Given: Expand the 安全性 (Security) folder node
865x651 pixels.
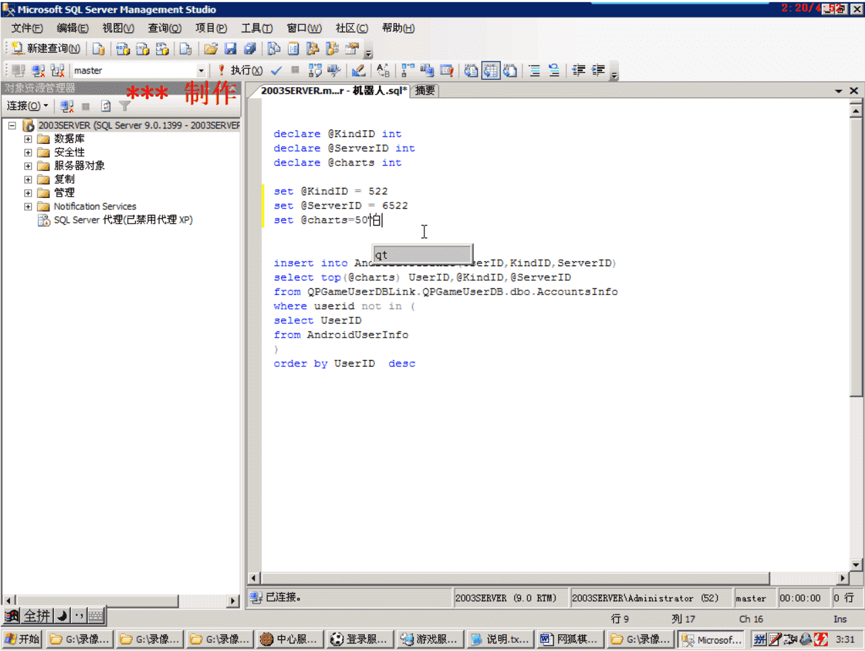Looking at the screenshot, I should (28, 153).
